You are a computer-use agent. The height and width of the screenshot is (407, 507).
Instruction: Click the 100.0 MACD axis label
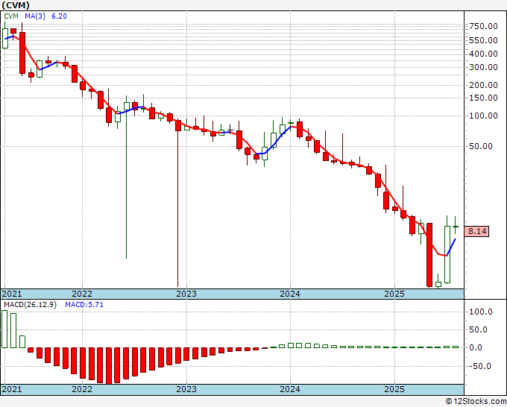[481, 312]
